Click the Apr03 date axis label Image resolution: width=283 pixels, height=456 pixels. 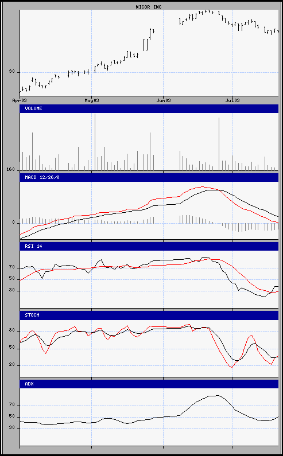click(20, 100)
